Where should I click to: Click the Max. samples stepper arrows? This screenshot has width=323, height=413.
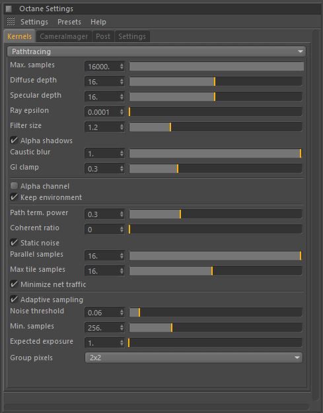pos(122,67)
